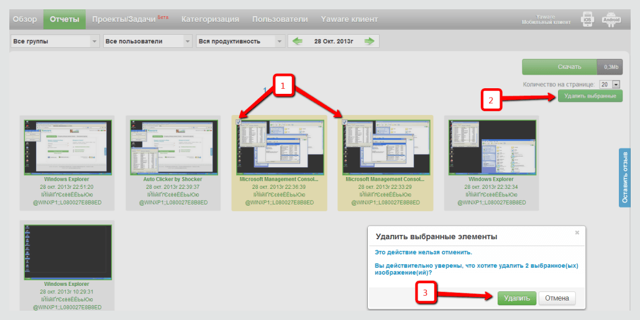This screenshot has height=320, width=640.
Task: Open the iOS mobile client icon
Action: 587,20
